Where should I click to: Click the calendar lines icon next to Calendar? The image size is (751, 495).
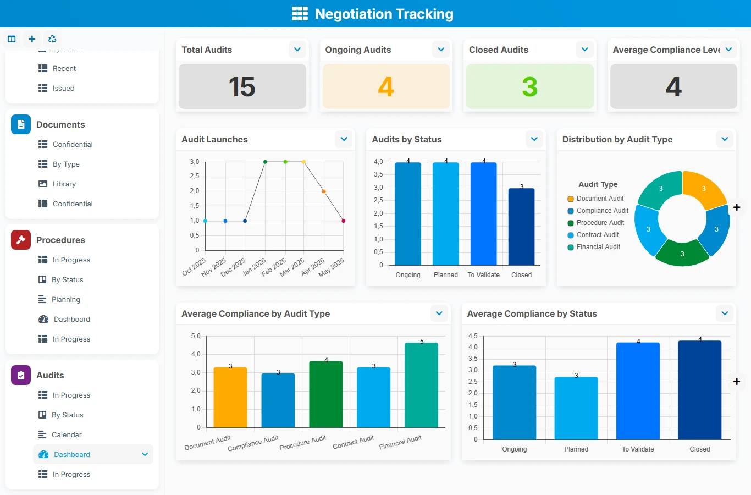point(42,435)
